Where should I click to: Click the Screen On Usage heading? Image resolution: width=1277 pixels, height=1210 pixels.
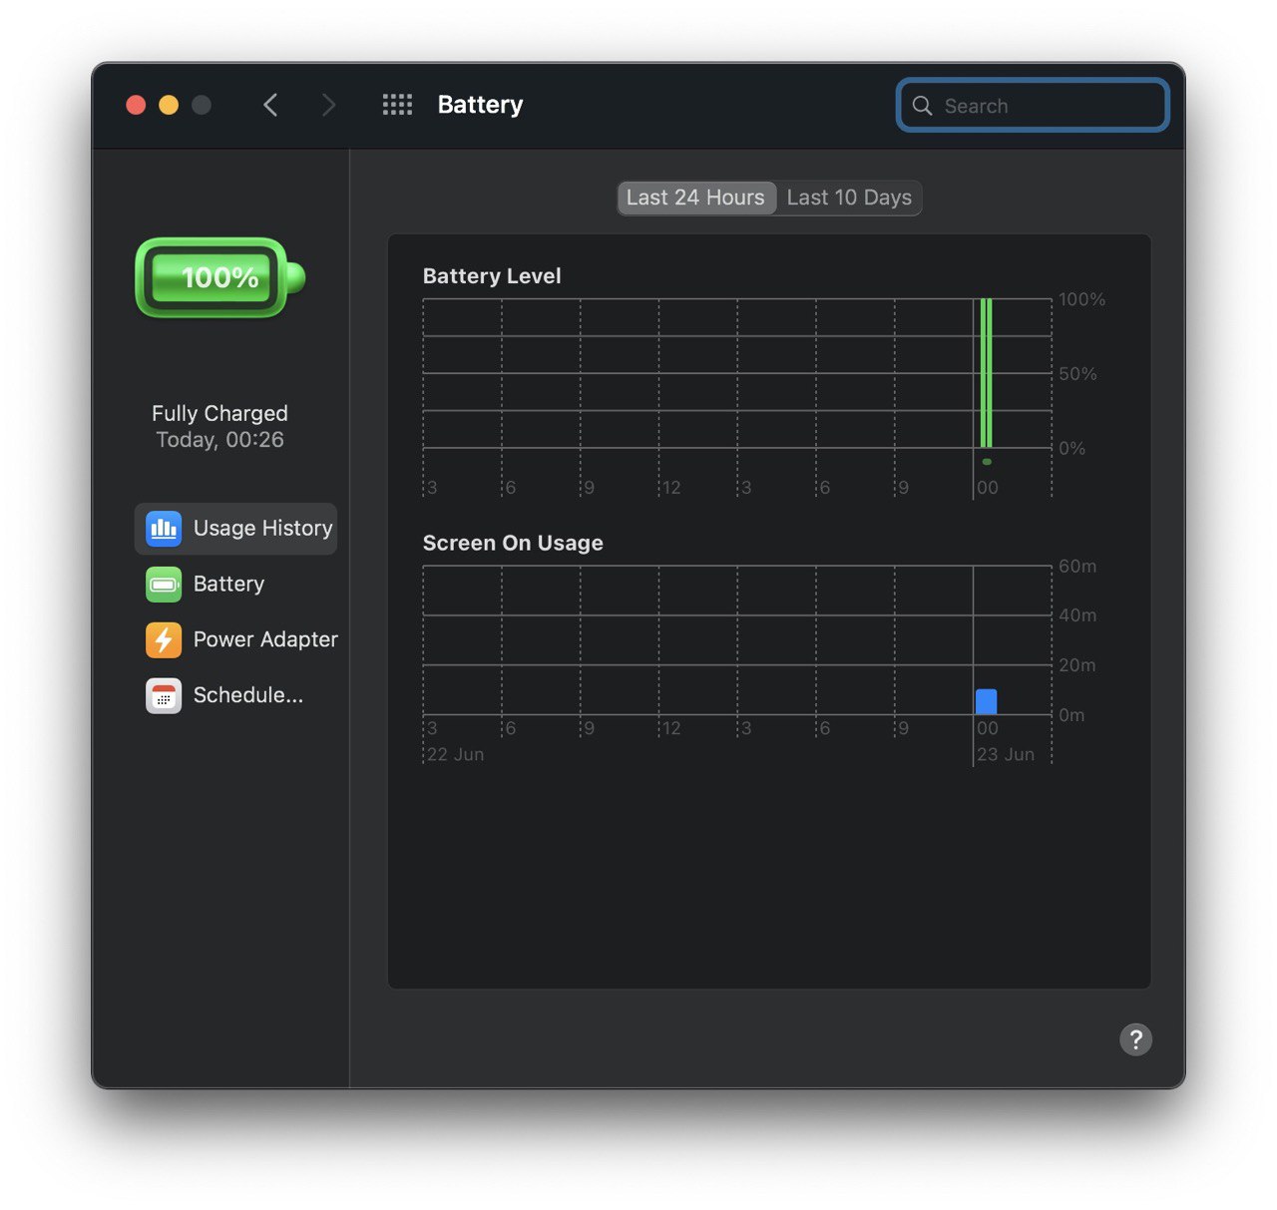[513, 543]
